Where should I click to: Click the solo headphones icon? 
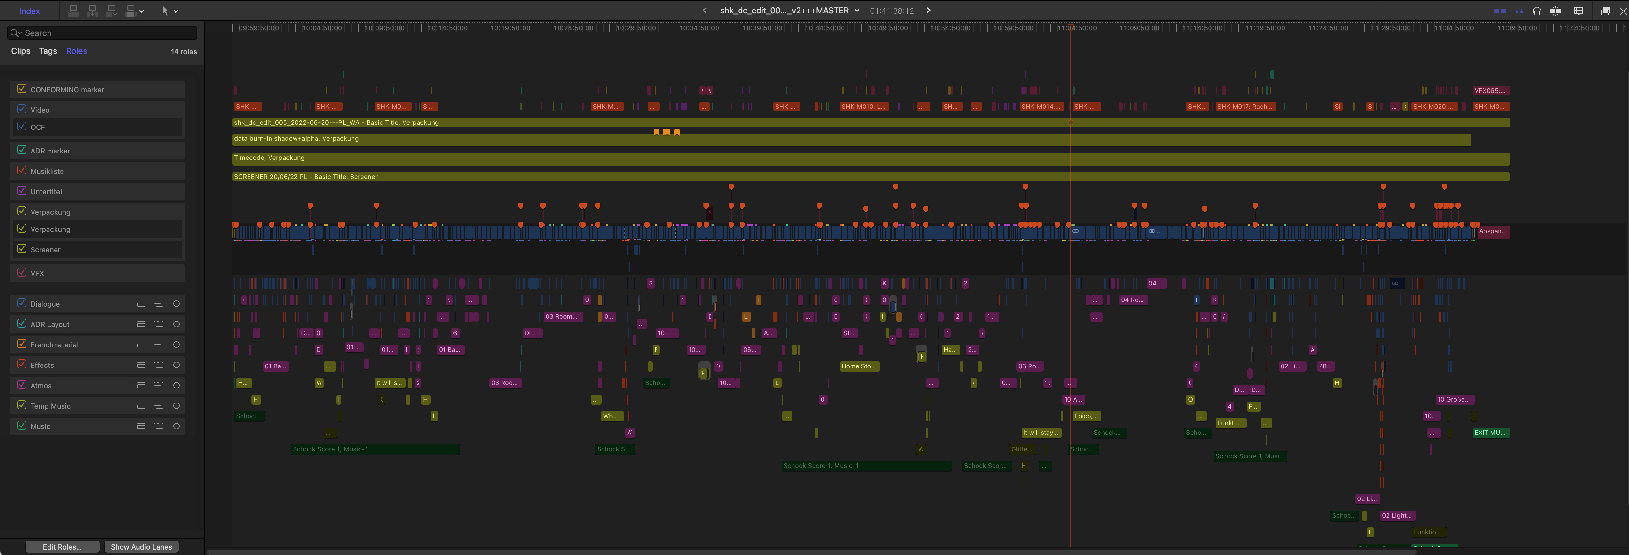tap(1537, 11)
